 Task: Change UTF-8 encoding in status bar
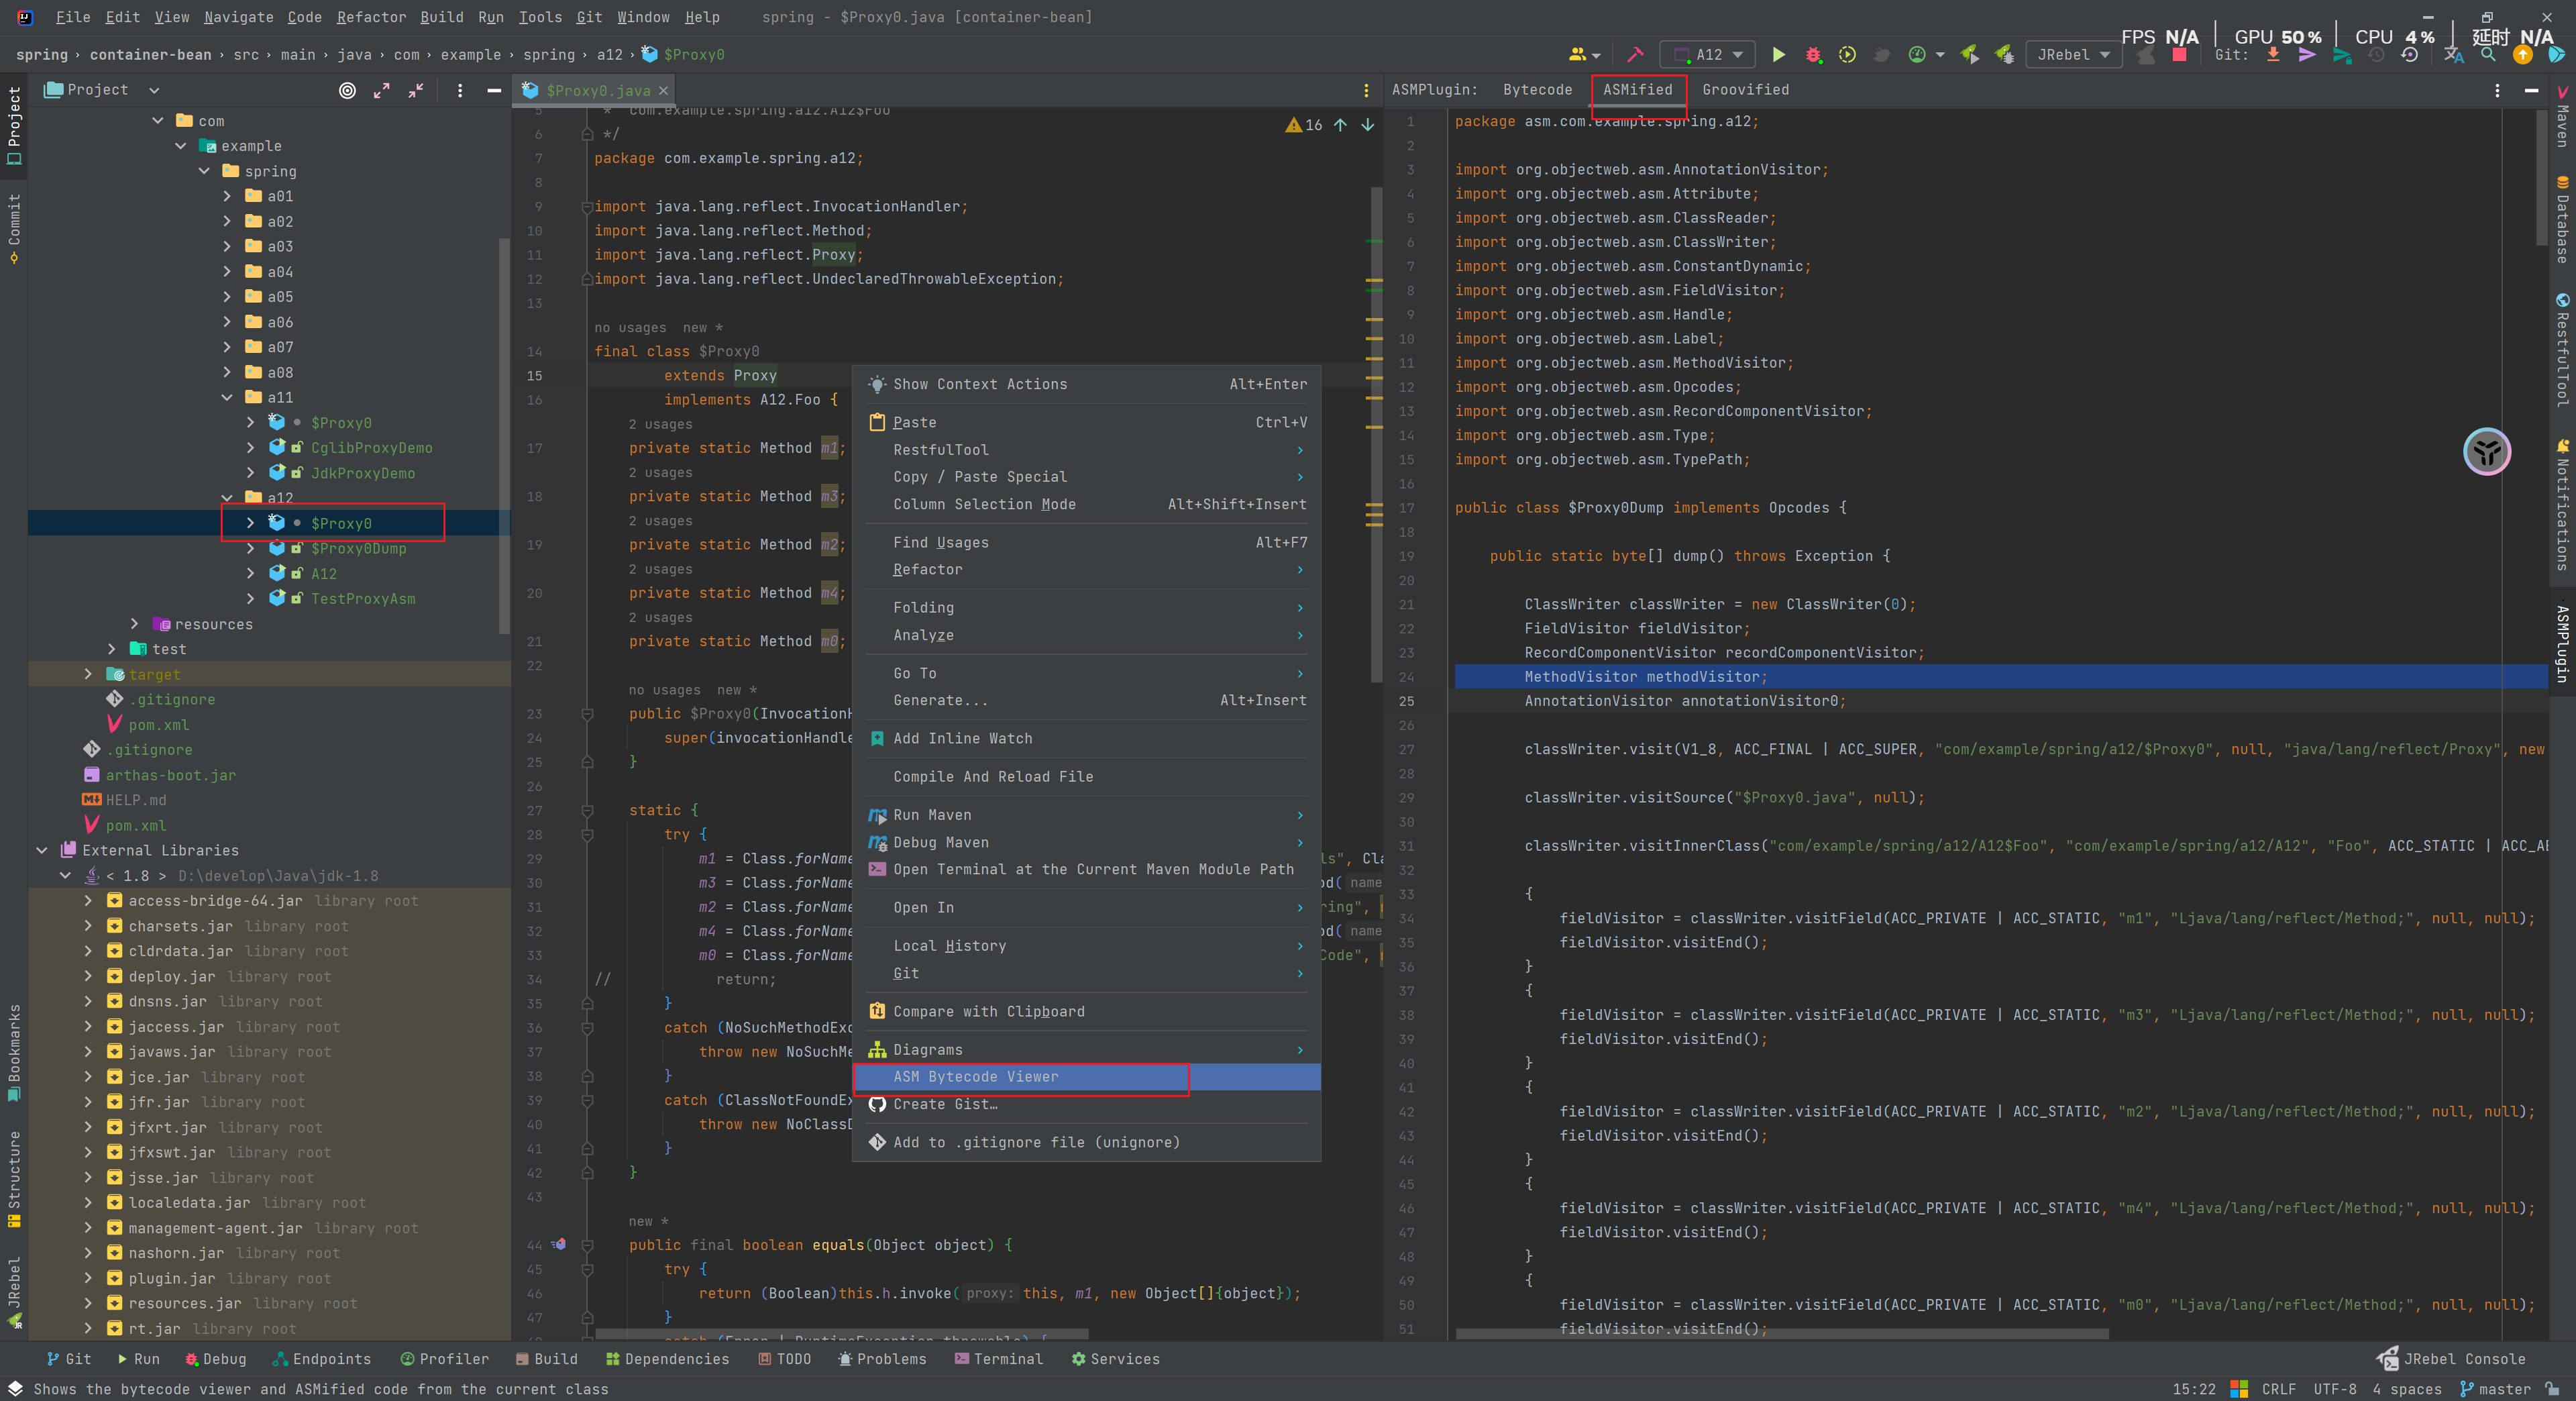[2335, 1389]
